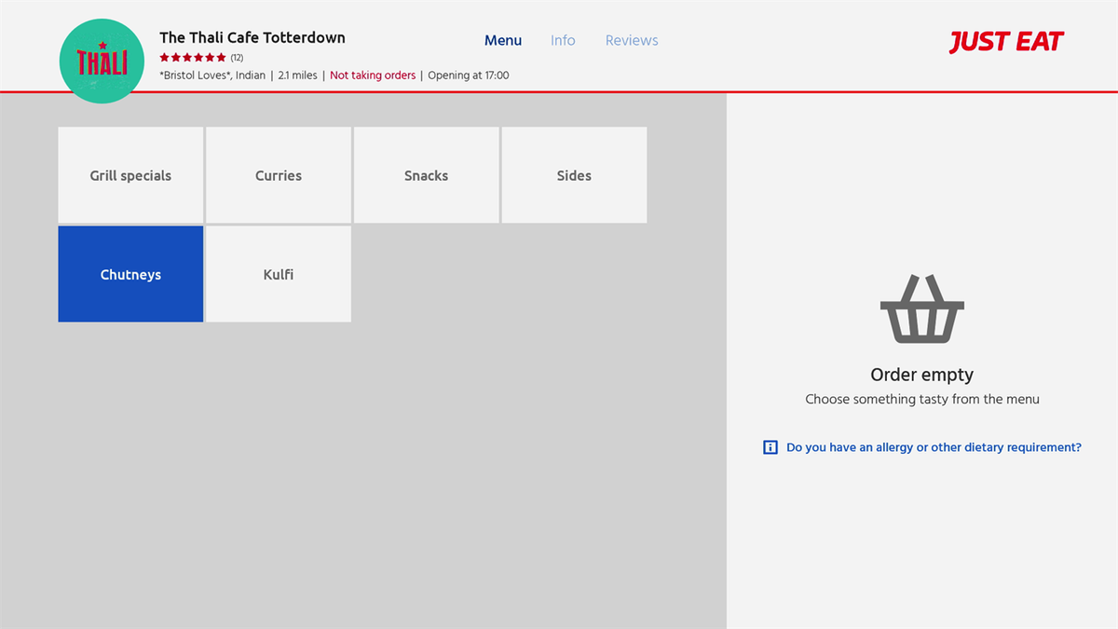The width and height of the screenshot is (1118, 629).
Task: Open the allergy or dietary requirement link
Action: click(x=934, y=447)
